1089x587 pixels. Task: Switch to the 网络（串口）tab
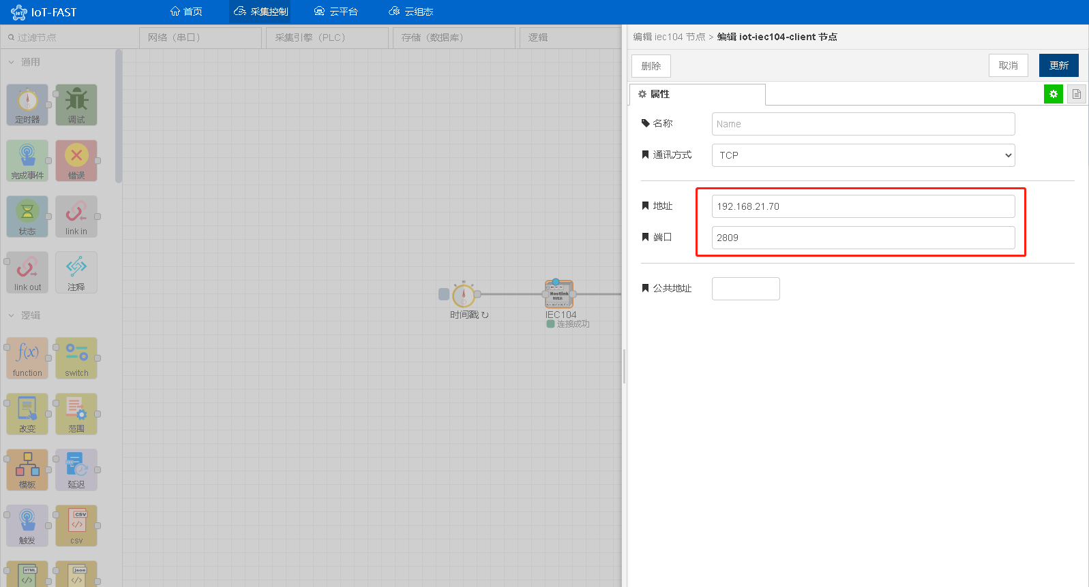coord(200,37)
